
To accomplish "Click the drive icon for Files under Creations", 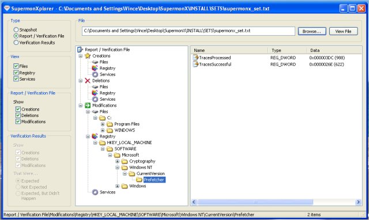I will tap(95, 62).
